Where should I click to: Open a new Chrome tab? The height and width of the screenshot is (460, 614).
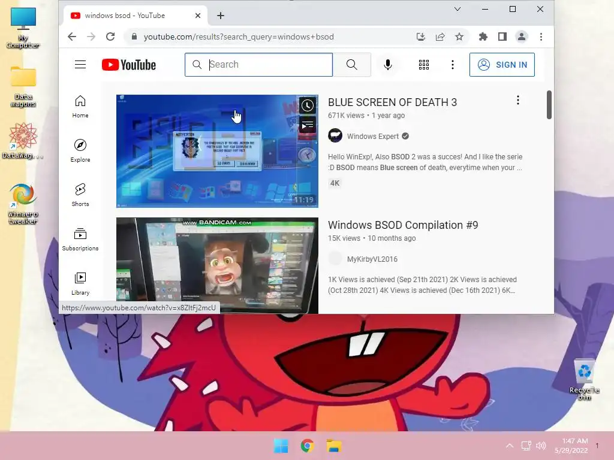coord(221,16)
